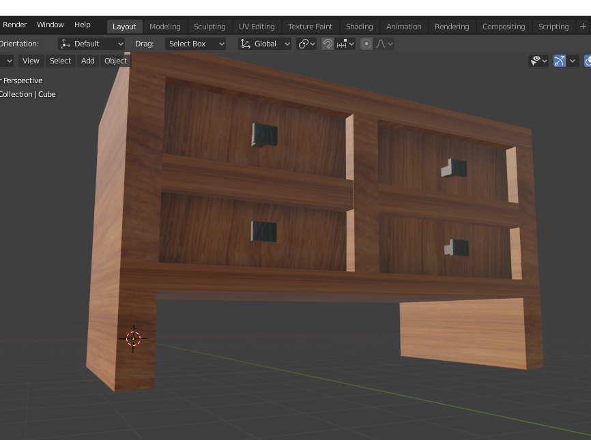The height and width of the screenshot is (440, 591).
Task: Open the viewport Select menu
Action: click(x=60, y=61)
